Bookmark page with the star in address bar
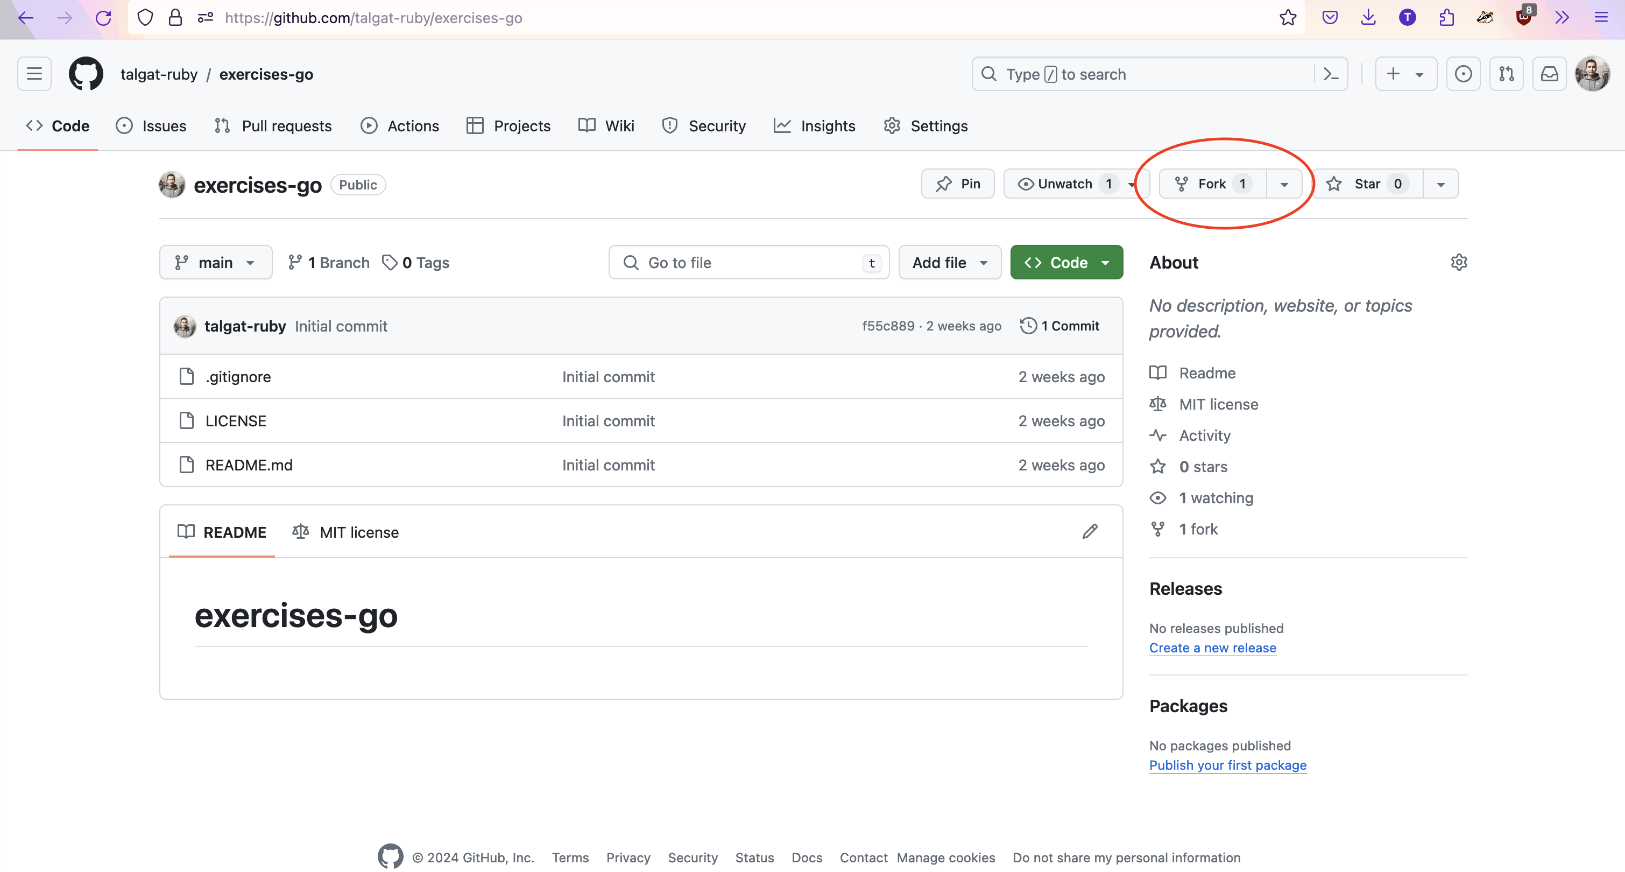Screen dimensions: 1625x872 1288,18
